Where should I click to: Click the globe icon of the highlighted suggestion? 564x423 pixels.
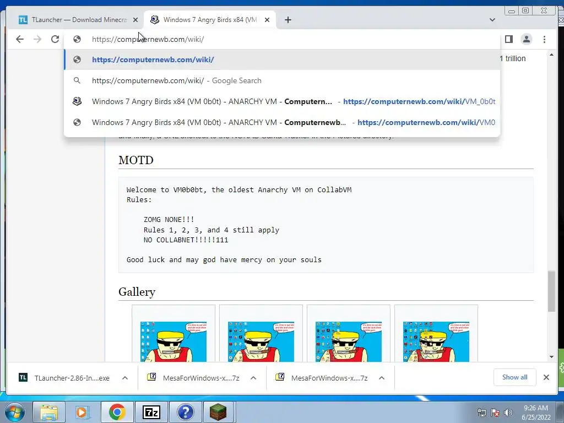coord(77,59)
